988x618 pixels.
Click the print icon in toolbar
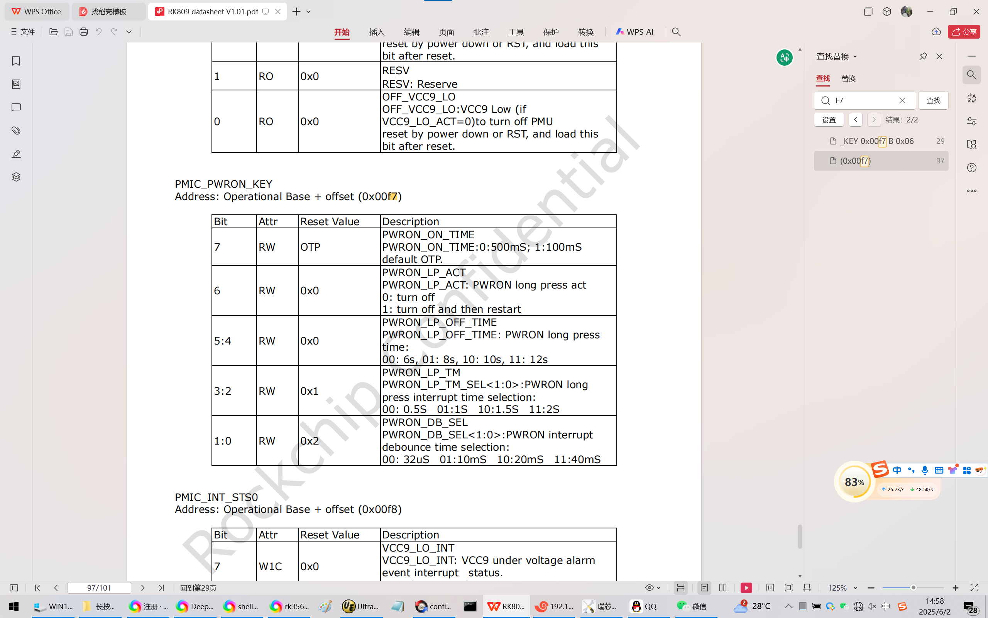click(x=84, y=32)
